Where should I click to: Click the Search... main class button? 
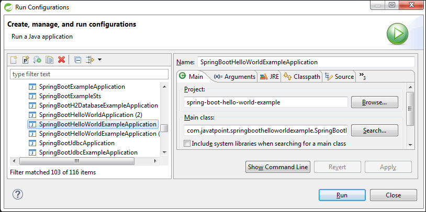pyautogui.click(x=375, y=130)
